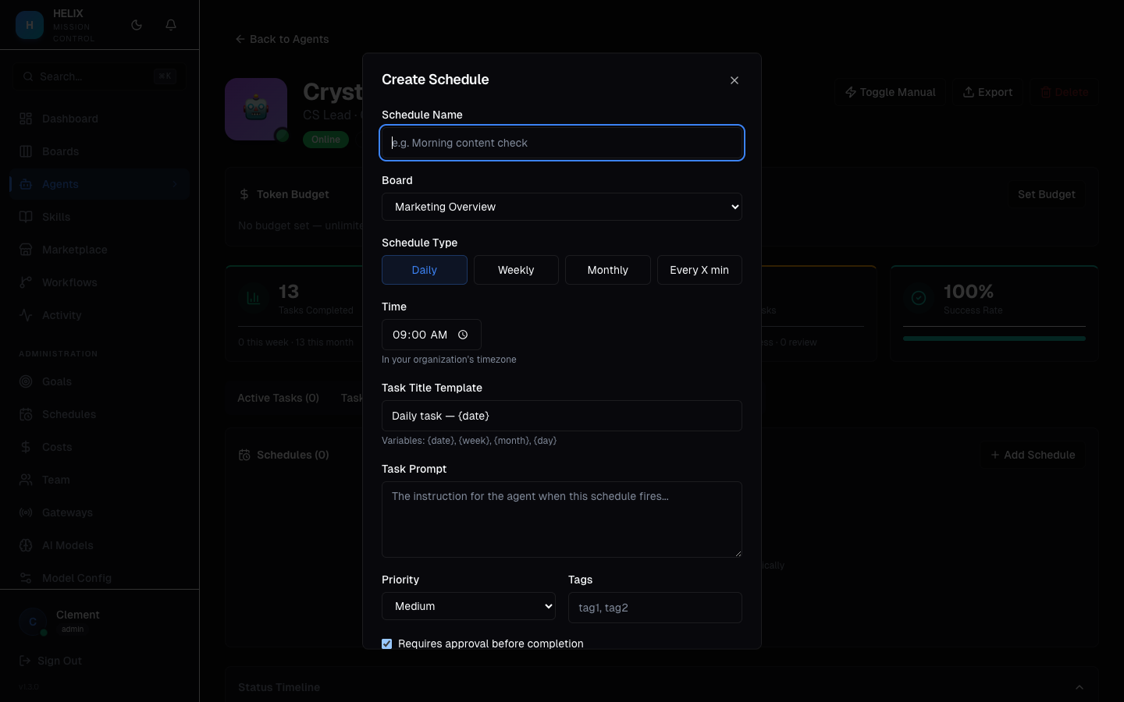The image size is (1124, 702).
Task: Click the sidebar Search field
Action: pos(99,76)
